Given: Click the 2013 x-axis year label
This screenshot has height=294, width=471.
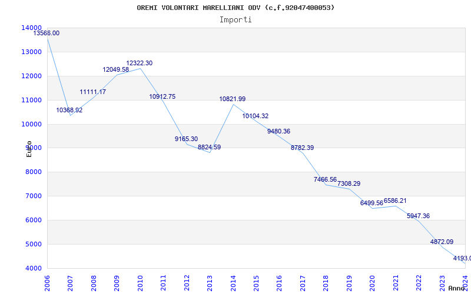Looking at the screenshot, I should pyautogui.click(x=210, y=283).
